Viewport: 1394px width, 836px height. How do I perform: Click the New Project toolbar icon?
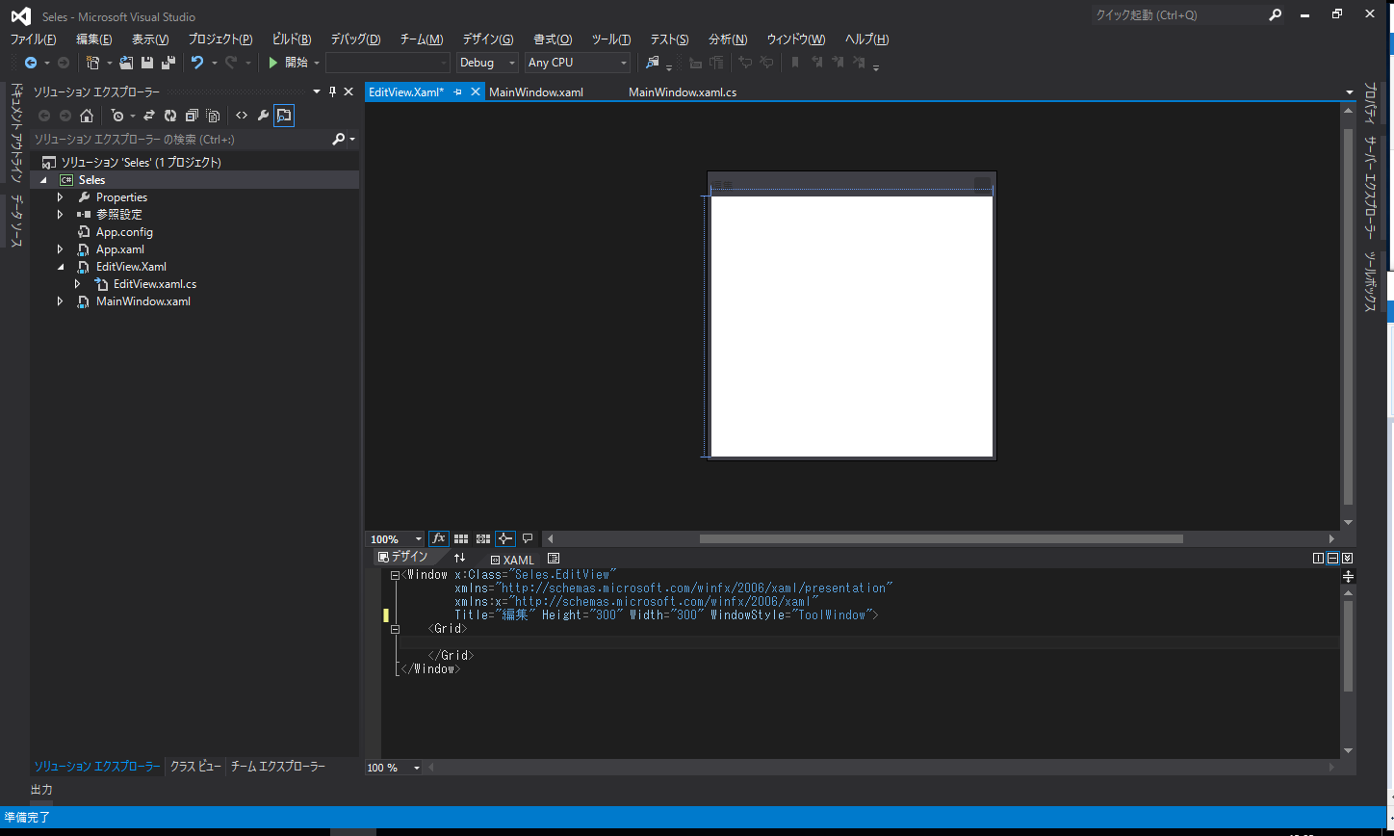click(x=92, y=63)
